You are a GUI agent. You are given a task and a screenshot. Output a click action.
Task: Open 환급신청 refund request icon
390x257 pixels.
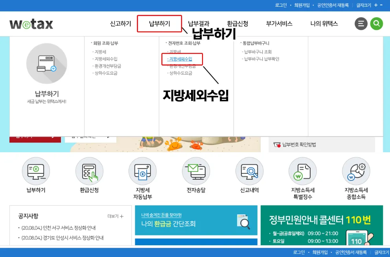(x=89, y=171)
